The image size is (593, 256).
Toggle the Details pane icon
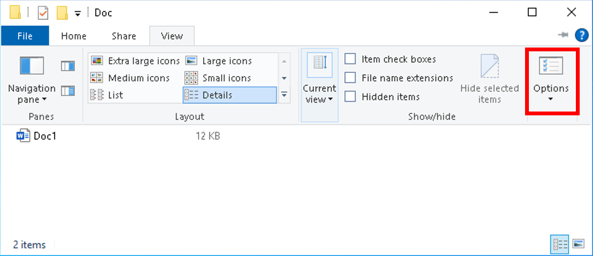click(x=68, y=91)
